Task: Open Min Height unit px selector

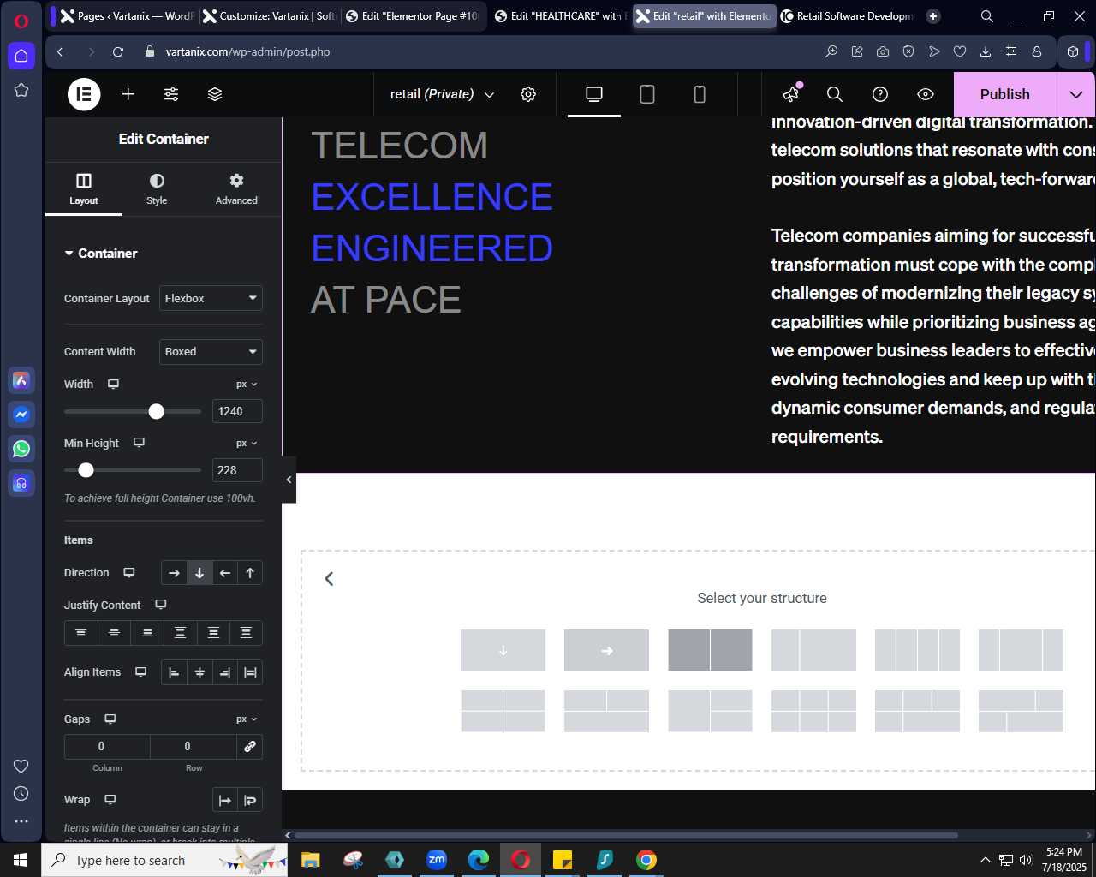Action: (247, 444)
